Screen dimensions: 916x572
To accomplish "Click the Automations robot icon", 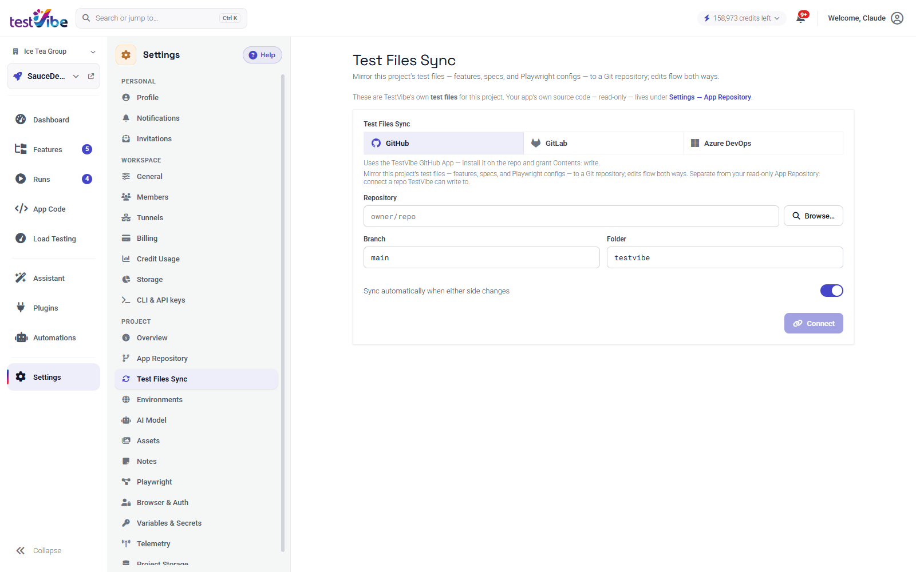I will tap(21, 337).
